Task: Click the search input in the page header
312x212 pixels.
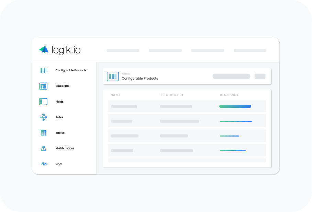Action: point(231,76)
